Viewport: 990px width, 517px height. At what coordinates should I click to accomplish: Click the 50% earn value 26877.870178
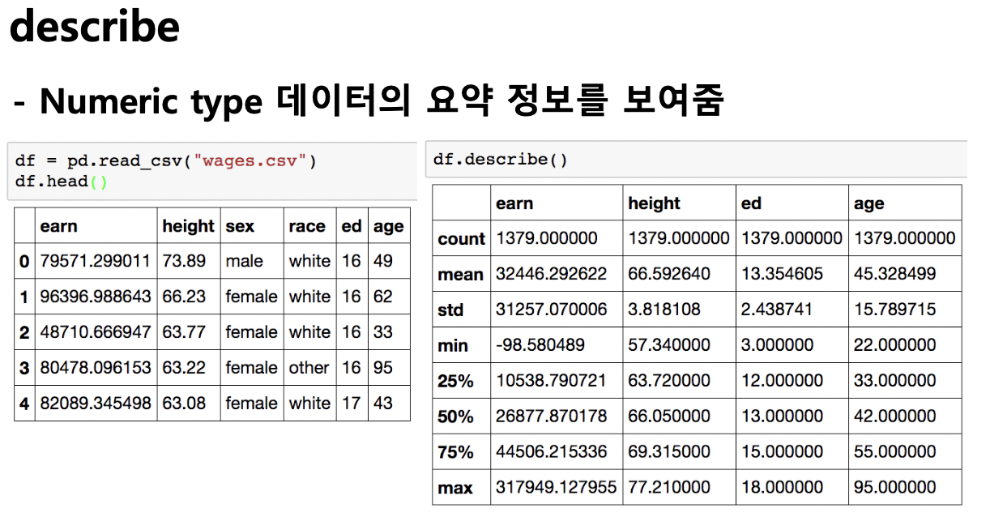pyautogui.click(x=551, y=417)
